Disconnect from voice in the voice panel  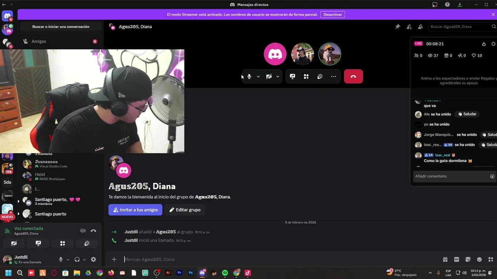pyautogui.click(x=93, y=231)
